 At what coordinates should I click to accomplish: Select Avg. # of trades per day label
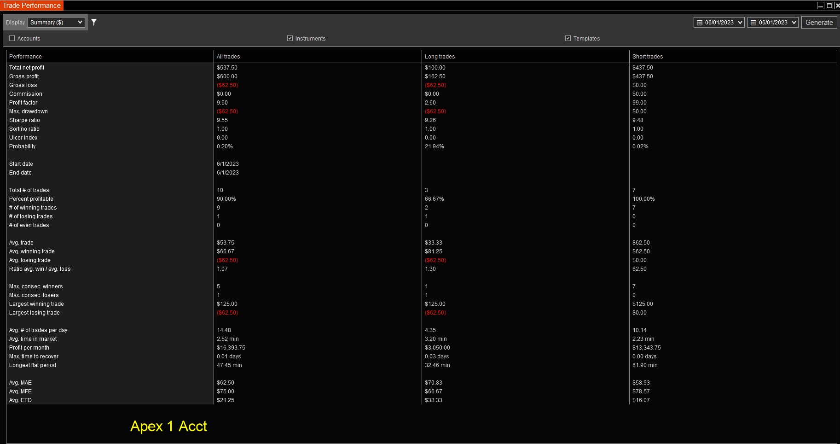tap(38, 330)
